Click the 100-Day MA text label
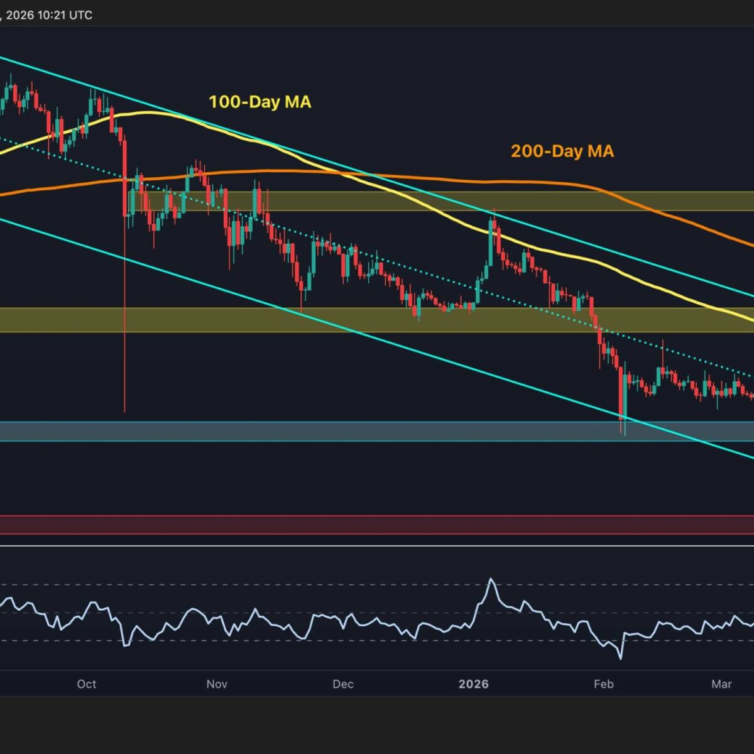The width and height of the screenshot is (754, 754). click(260, 102)
